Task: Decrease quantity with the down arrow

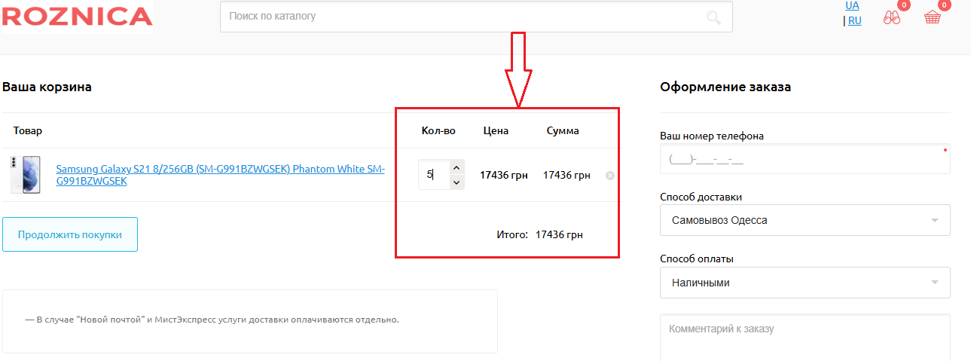Action: 456,182
